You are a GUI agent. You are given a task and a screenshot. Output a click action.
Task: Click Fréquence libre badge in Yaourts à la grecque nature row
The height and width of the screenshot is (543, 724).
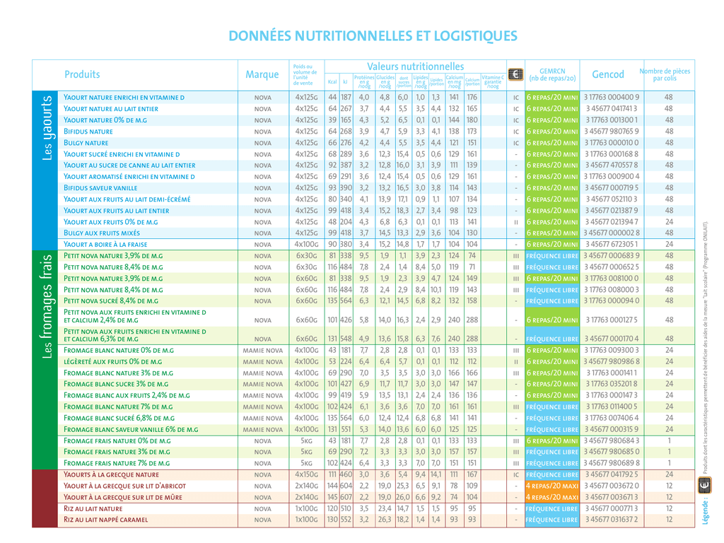(x=552, y=474)
